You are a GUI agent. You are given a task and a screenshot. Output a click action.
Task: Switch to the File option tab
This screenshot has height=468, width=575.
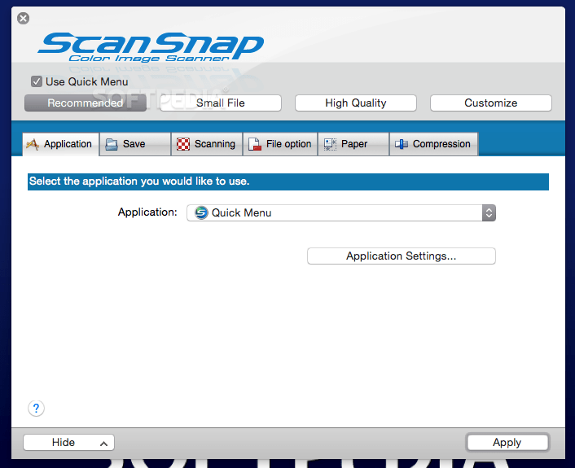click(280, 144)
